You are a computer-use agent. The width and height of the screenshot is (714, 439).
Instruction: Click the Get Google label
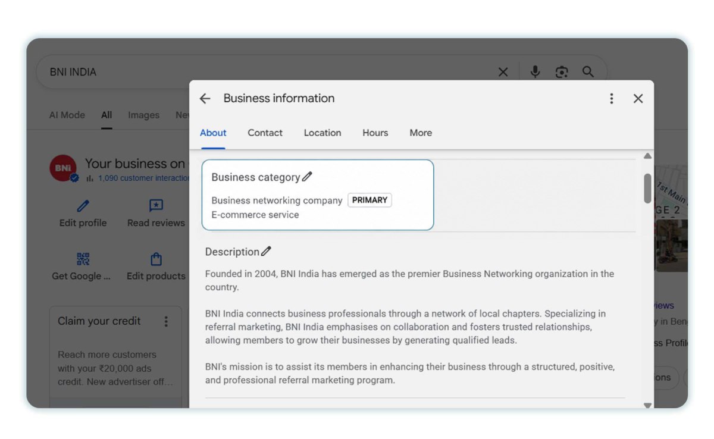[81, 276]
